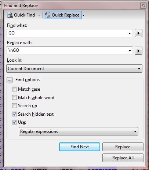Open the Quick Find dropdown arrow
The width and height of the screenshot is (149, 170).
coord(39,15)
